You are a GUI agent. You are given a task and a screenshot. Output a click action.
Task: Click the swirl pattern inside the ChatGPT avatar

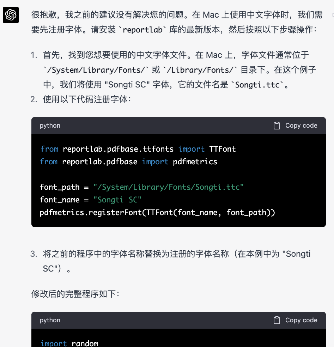pos(11,15)
